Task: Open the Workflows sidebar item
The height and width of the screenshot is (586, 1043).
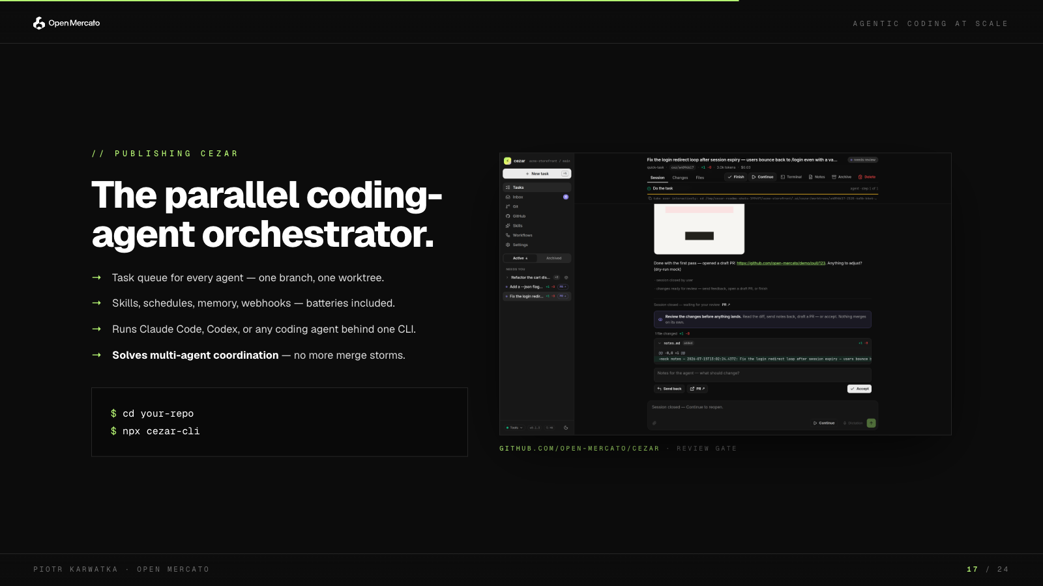Action: 536,235
